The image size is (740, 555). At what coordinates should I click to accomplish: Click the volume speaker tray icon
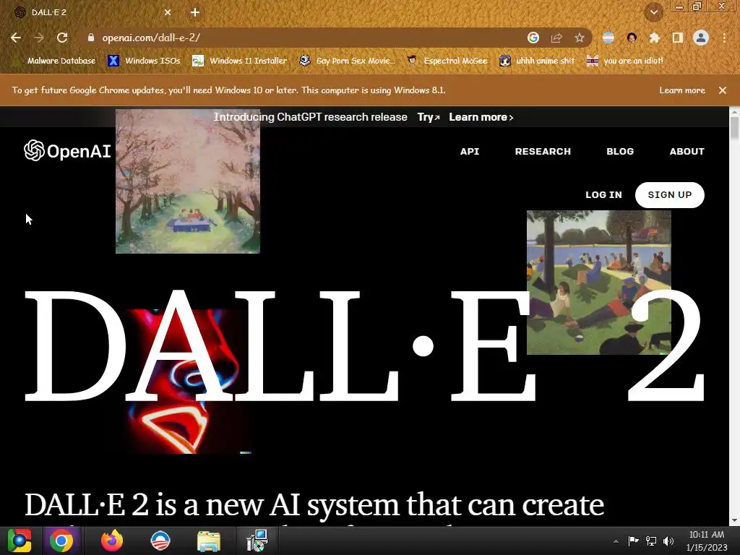pos(668,541)
